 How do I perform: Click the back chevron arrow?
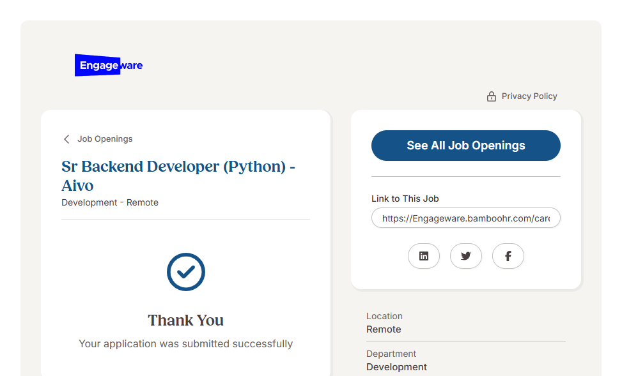click(x=66, y=139)
